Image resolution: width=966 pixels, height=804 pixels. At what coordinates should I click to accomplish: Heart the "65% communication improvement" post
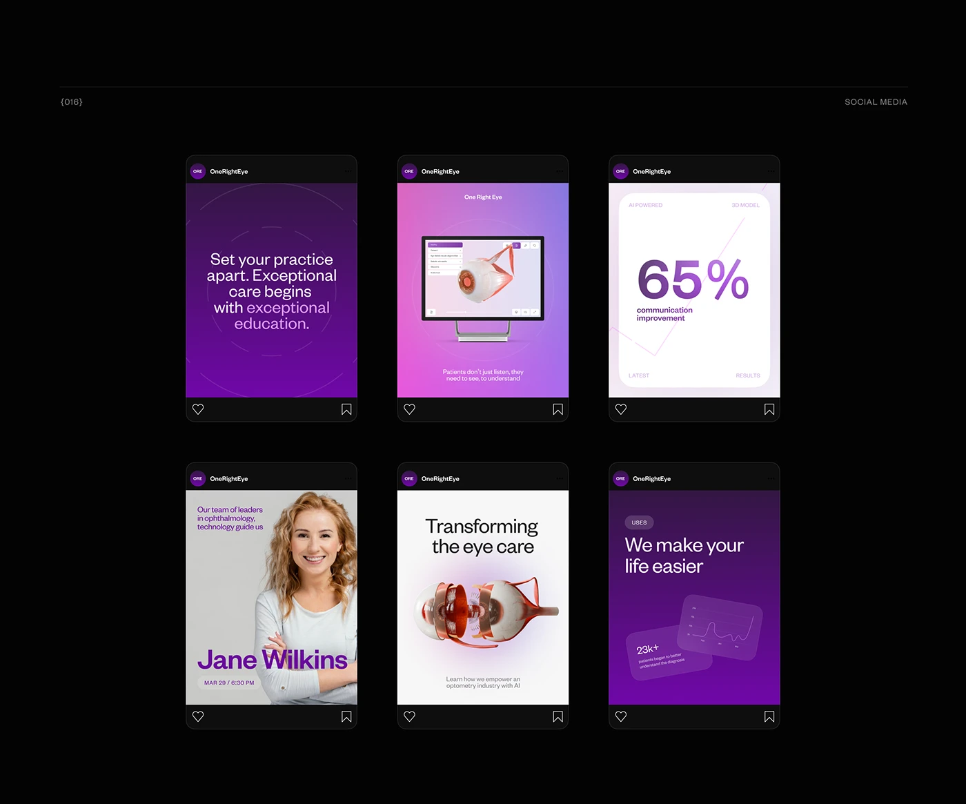621,409
